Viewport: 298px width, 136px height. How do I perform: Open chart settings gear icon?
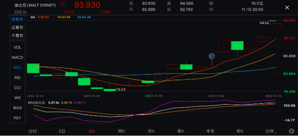[292, 131]
